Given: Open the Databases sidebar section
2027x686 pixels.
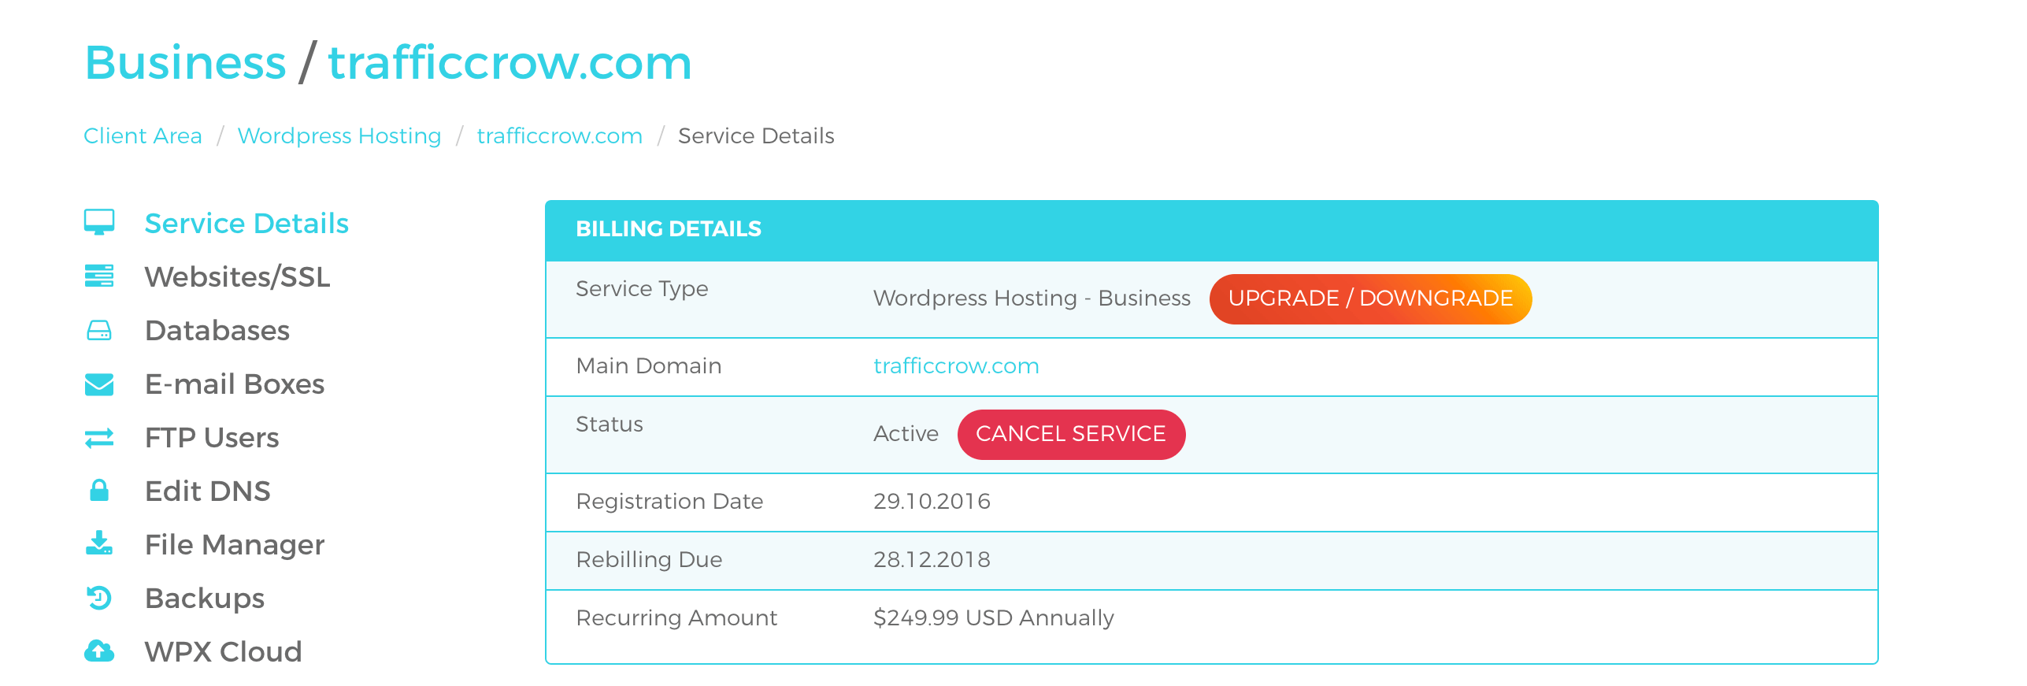Looking at the screenshot, I should pyautogui.click(x=217, y=331).
